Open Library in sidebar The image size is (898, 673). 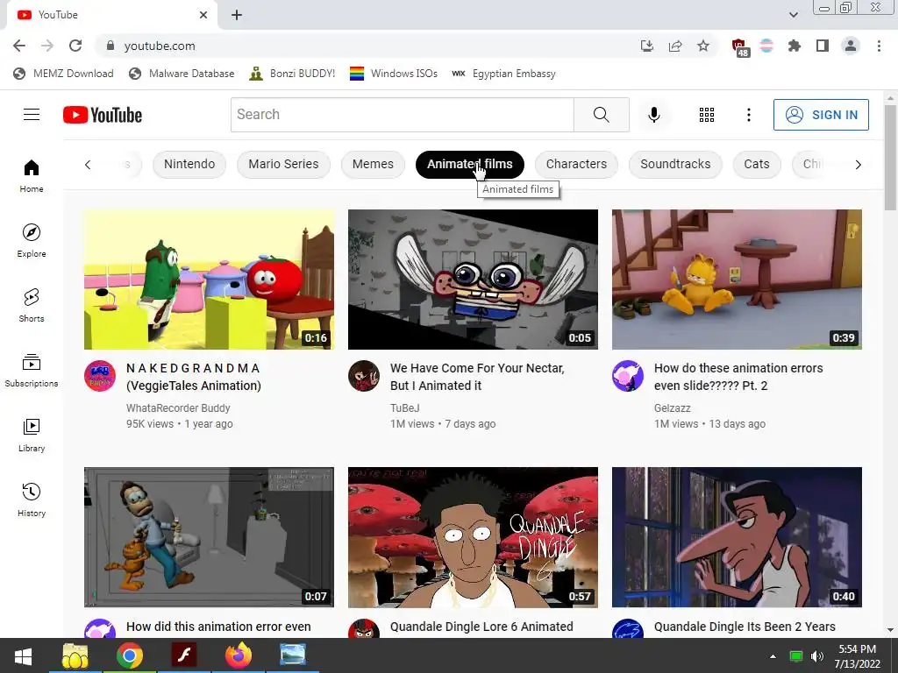(x=32, y=435)
